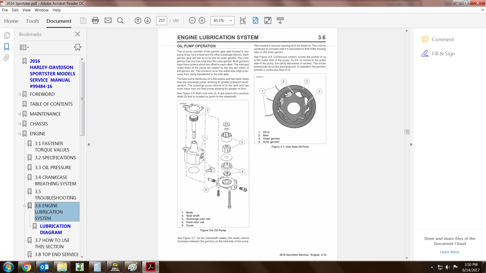Switch to the Tools tab
Screen dimensions: 486x273
[x=32, y=21]
